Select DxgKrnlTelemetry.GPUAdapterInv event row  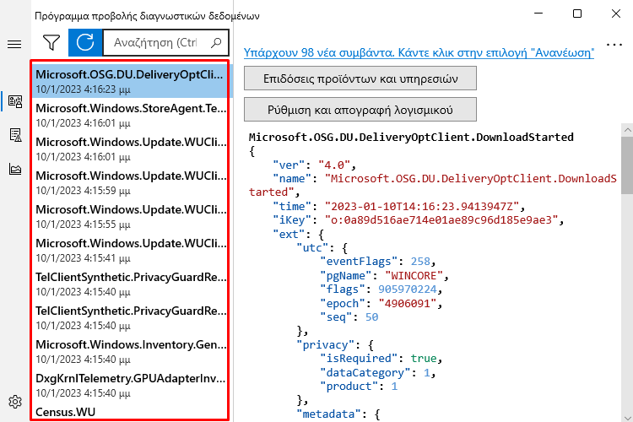pos(130,385)
